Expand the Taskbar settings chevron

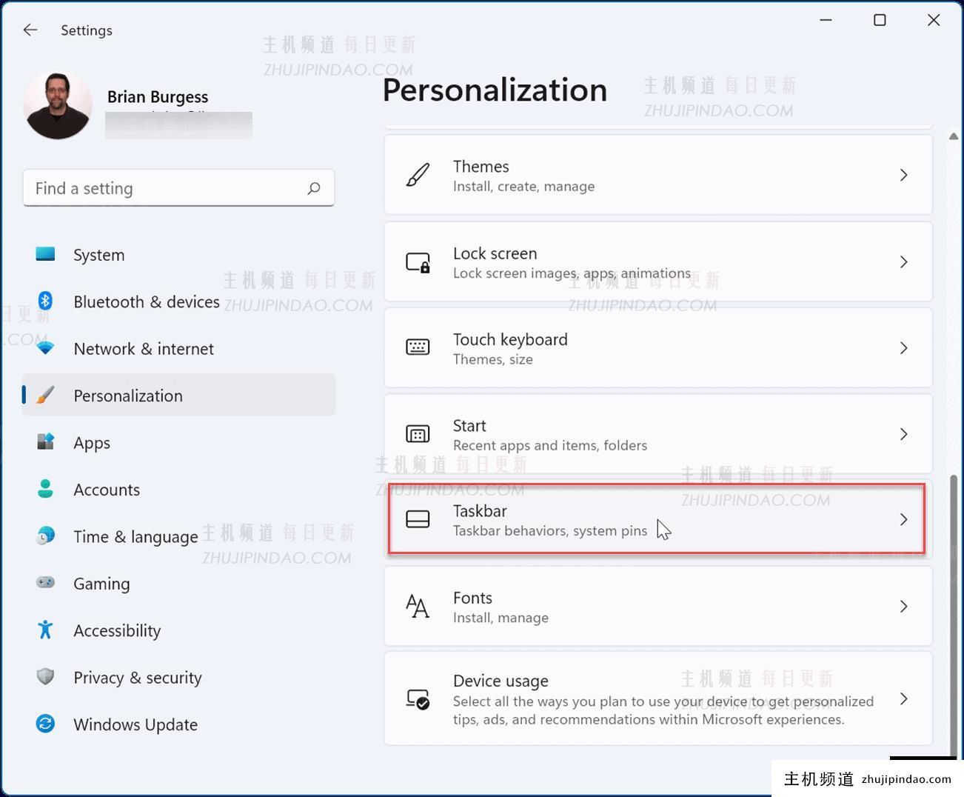click(x=903, y=520)
